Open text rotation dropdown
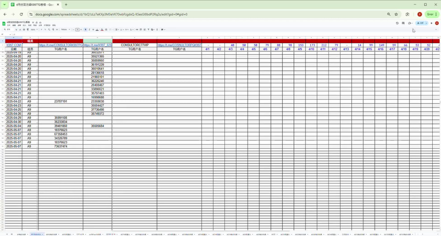This screenshot has width=441, height=236. pyautogui.click(x=132, y=30)
